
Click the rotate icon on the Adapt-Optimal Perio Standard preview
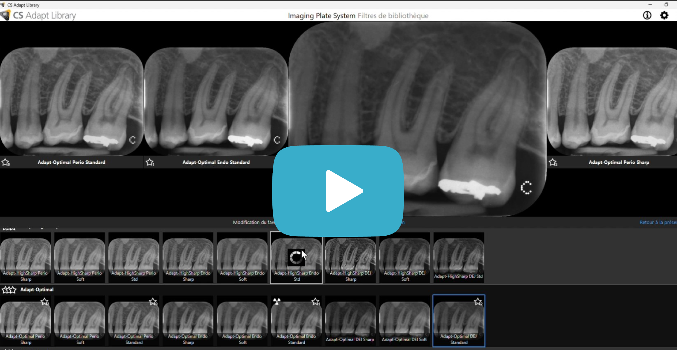(x=132, y=140)
